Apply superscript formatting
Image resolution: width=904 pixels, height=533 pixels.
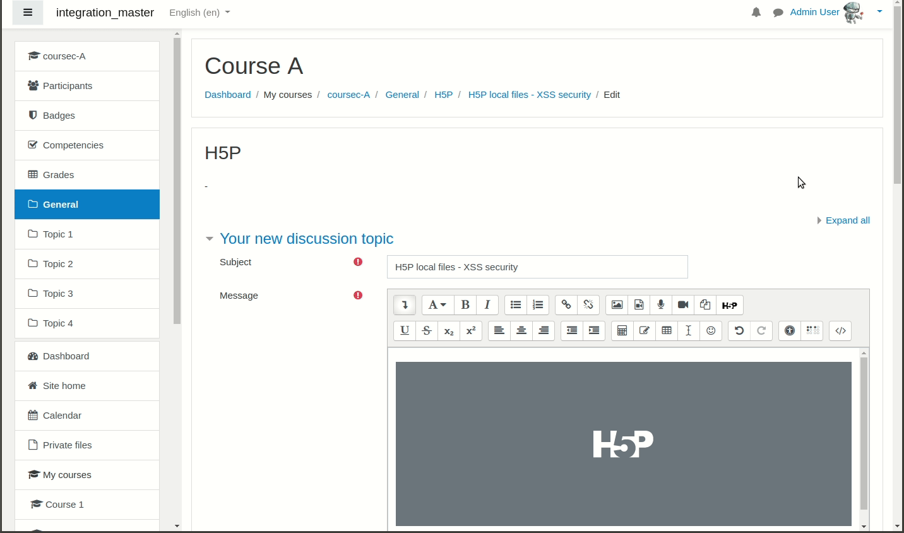tap(471, 330)
